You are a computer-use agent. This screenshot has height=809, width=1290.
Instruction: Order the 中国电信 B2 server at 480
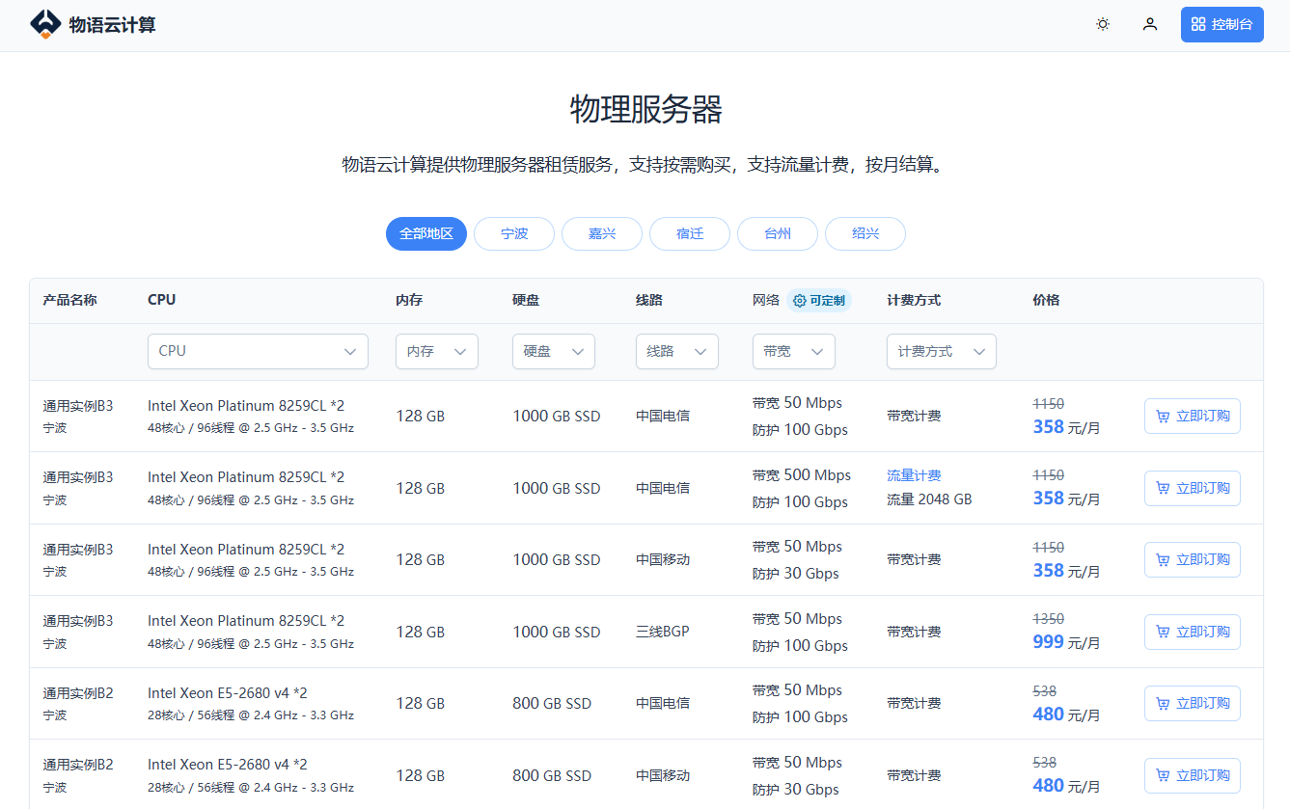pos(1193,703)
